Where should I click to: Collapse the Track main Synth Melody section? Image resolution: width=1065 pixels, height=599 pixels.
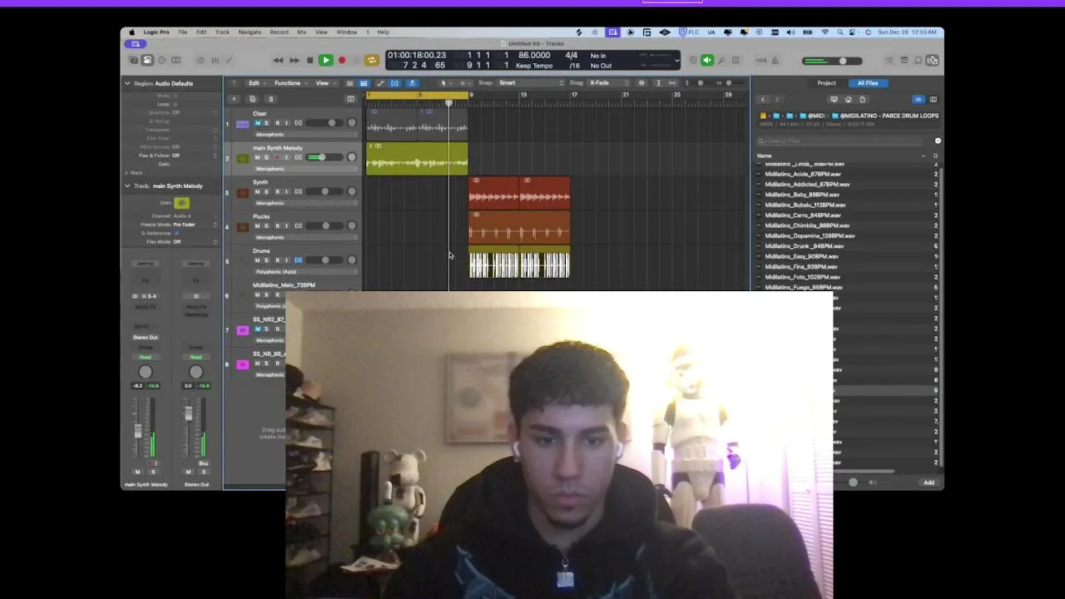click(x=127, y=186)
